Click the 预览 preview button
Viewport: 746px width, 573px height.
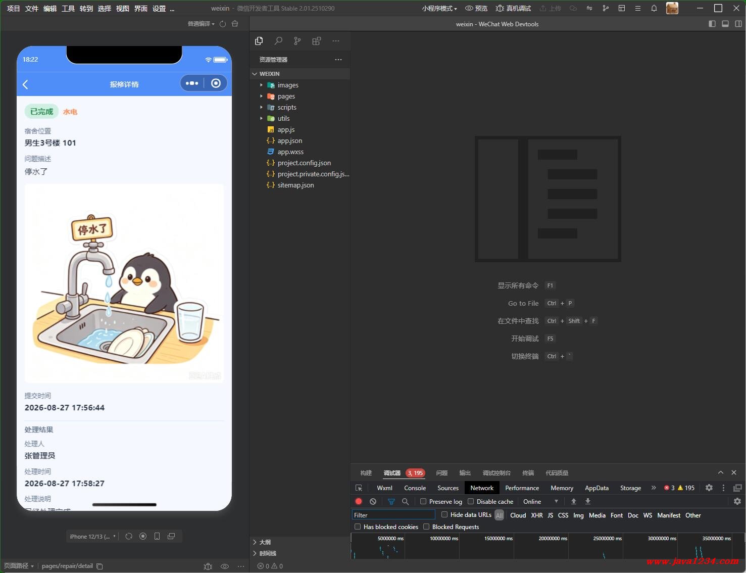click(x=476, y=8)
